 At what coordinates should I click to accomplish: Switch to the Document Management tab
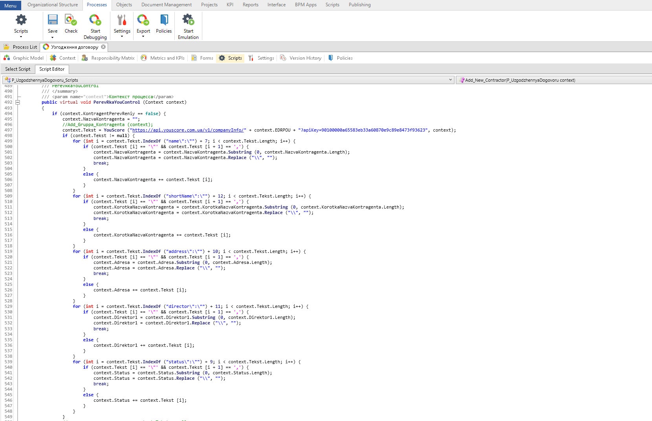tap(167, 5)
